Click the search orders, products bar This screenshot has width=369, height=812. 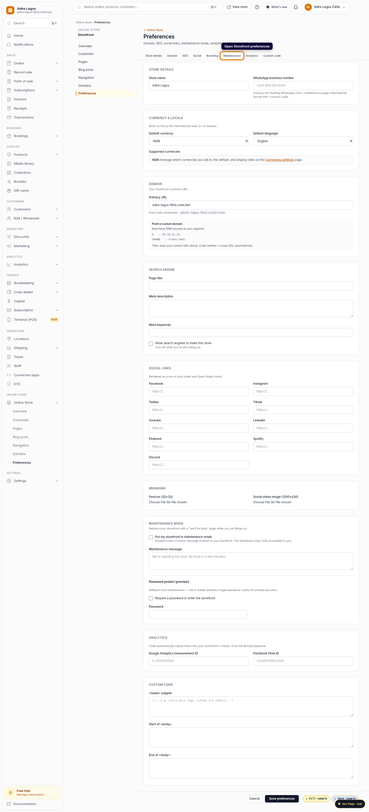tap(147, 7)
